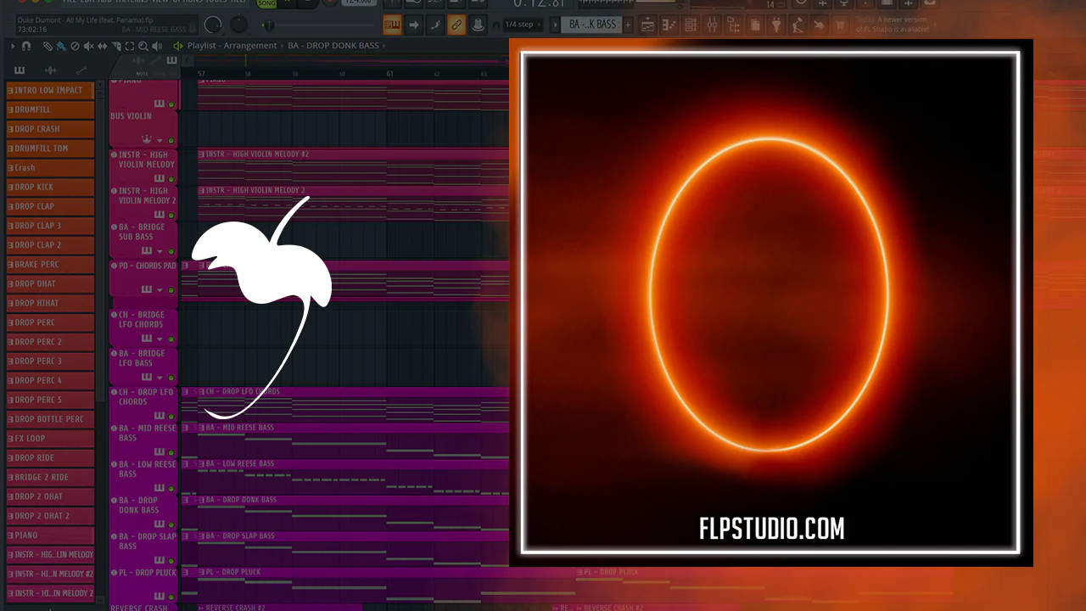Toggle Song mode button
This screenshot has width=1086, height=611.
(266, 3)
